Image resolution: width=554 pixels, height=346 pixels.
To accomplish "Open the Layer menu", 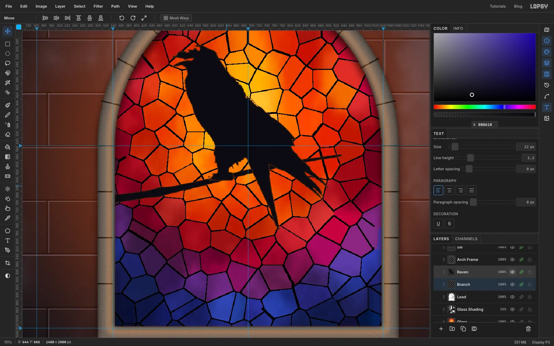I will point(60,6).
